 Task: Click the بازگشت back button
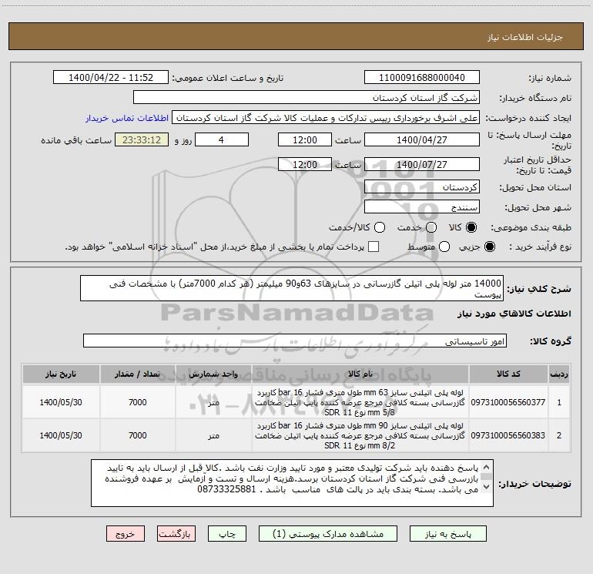176,534
